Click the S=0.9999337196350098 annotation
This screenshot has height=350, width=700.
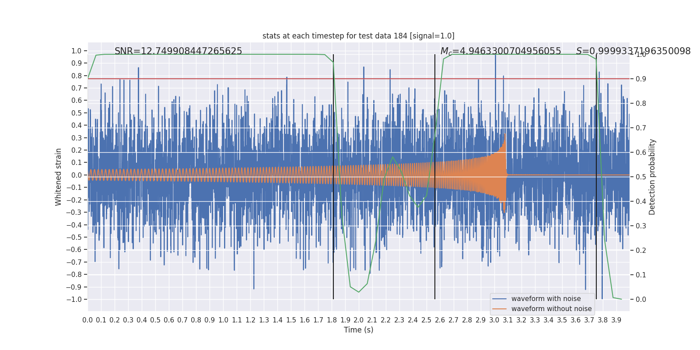[x=633, y=51]
